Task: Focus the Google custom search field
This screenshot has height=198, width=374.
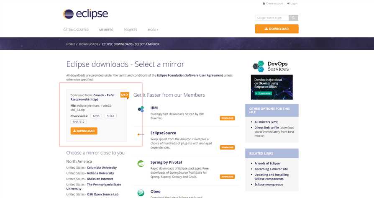Action: coord(272,18)
